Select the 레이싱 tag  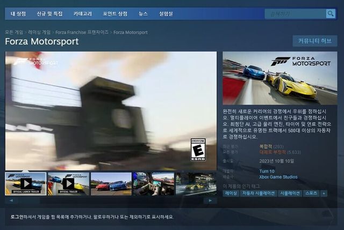point(231,193)
